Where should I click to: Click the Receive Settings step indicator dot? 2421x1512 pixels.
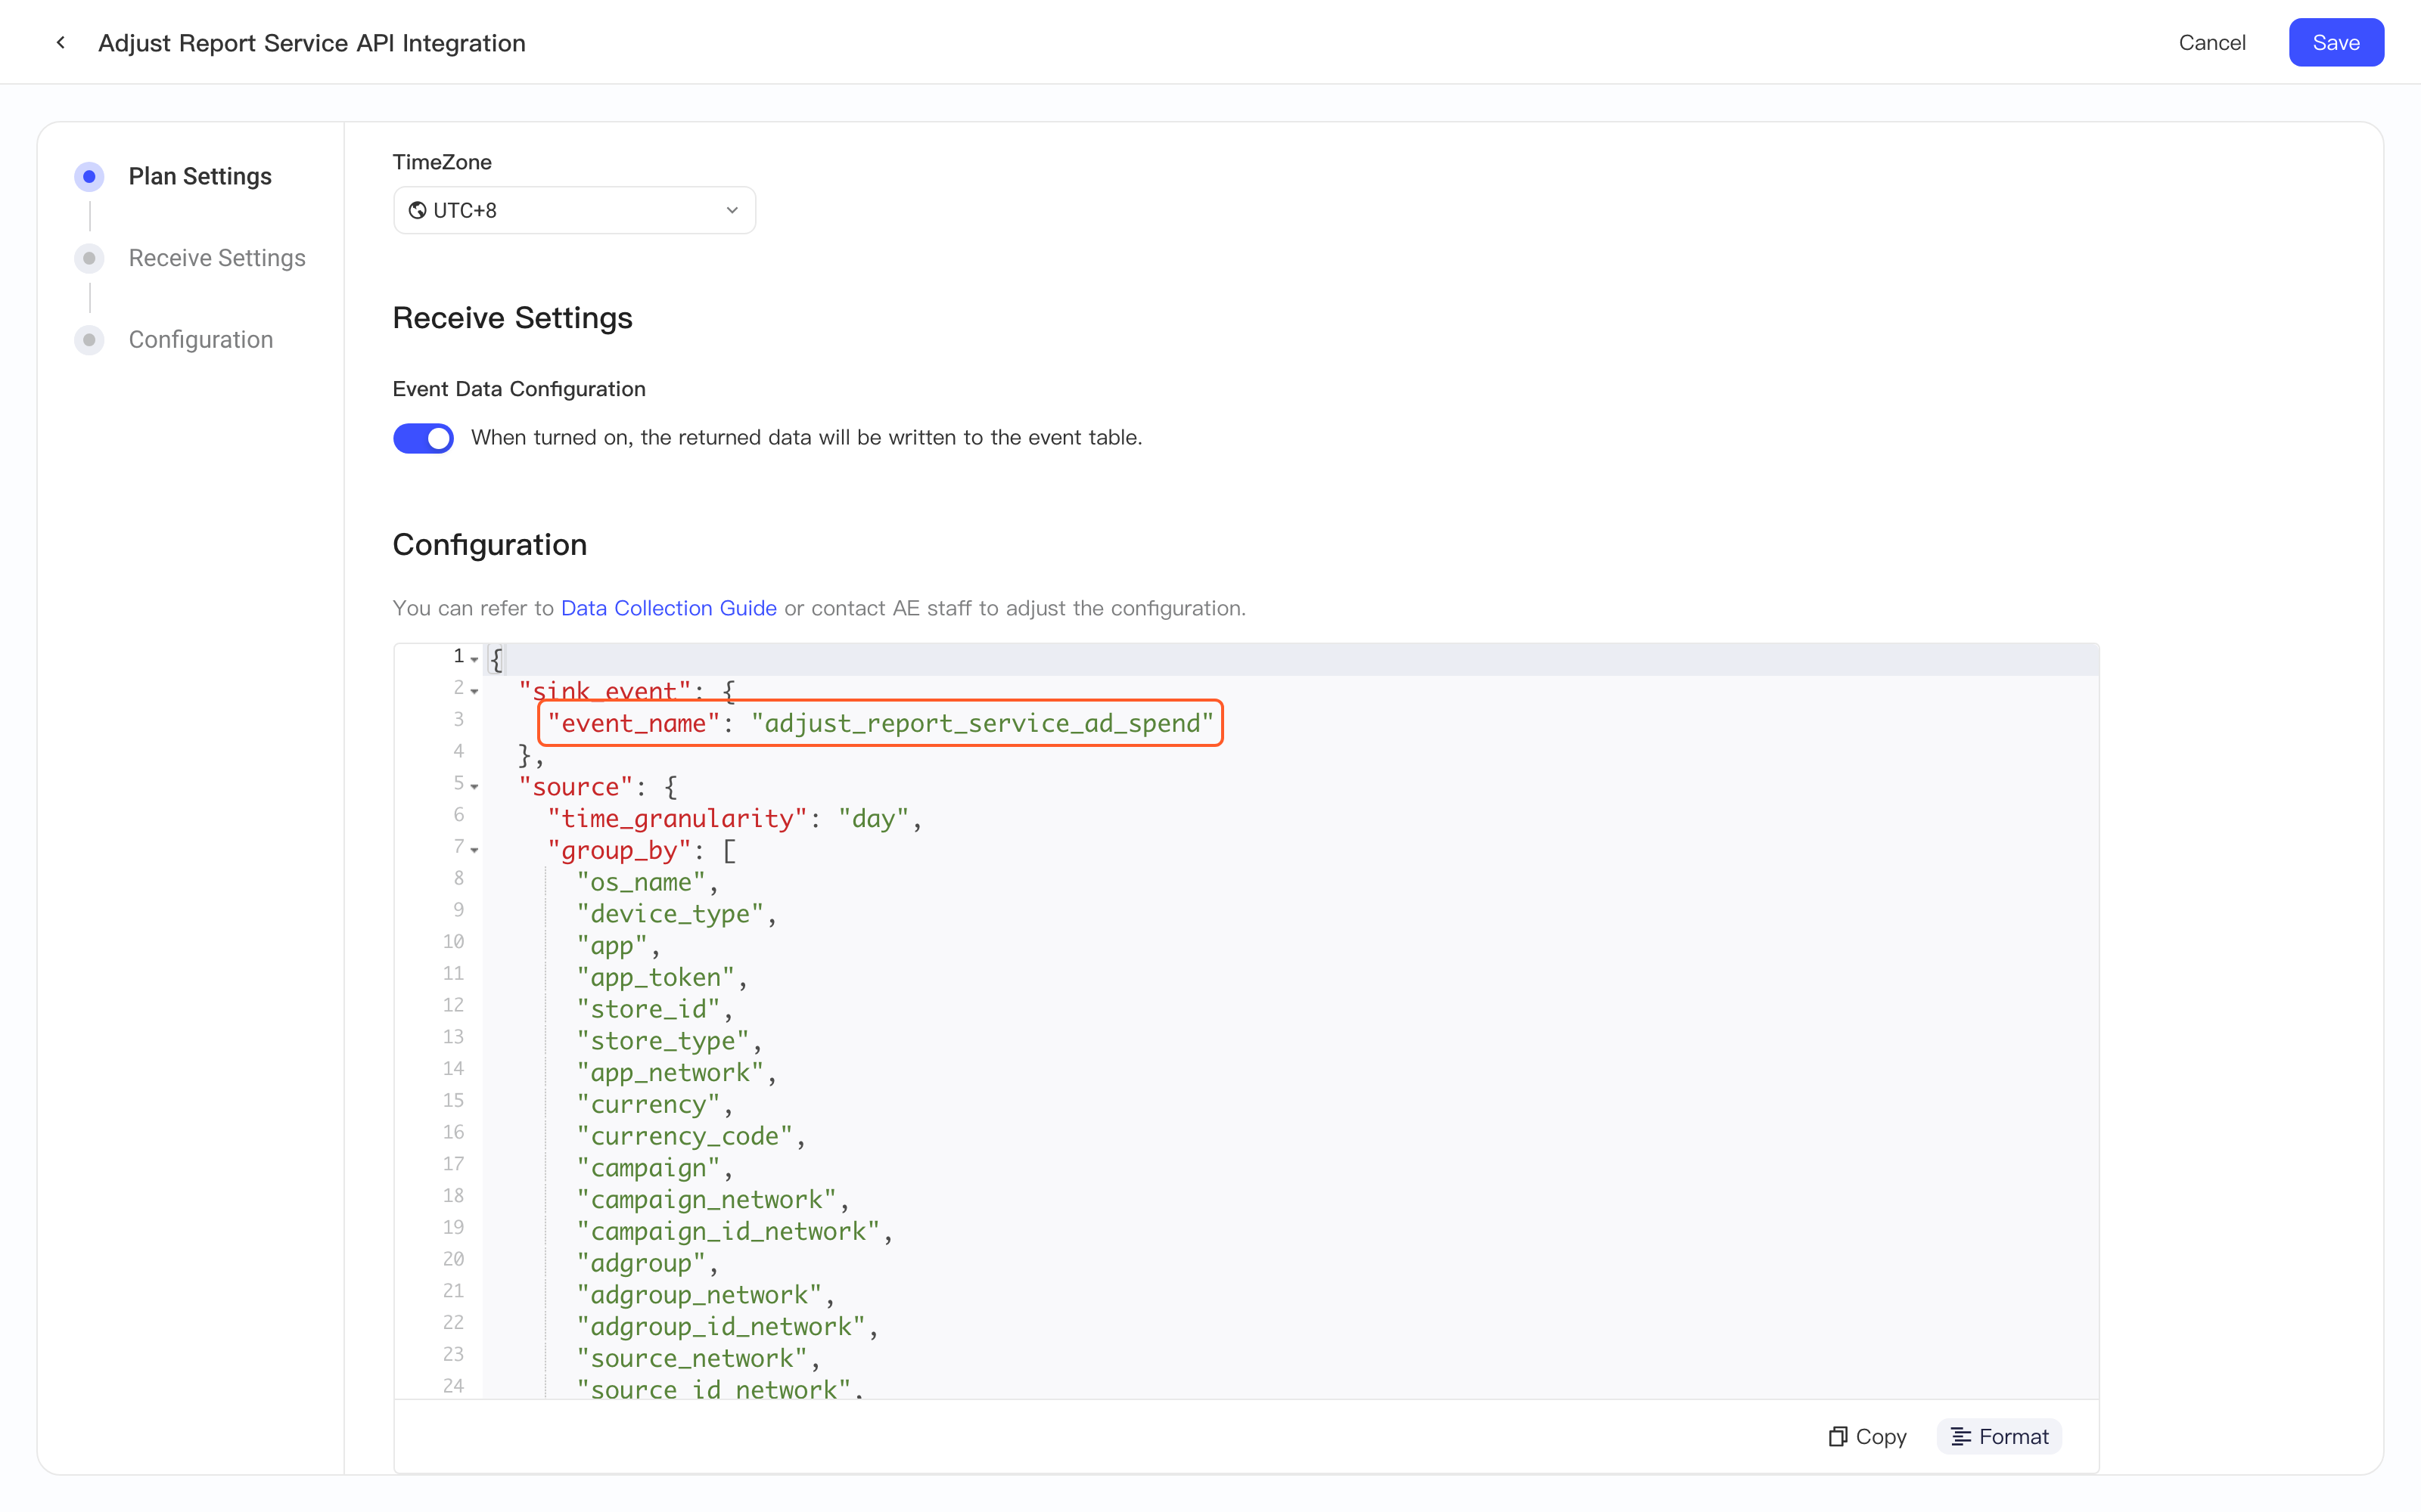click(89, 258)
